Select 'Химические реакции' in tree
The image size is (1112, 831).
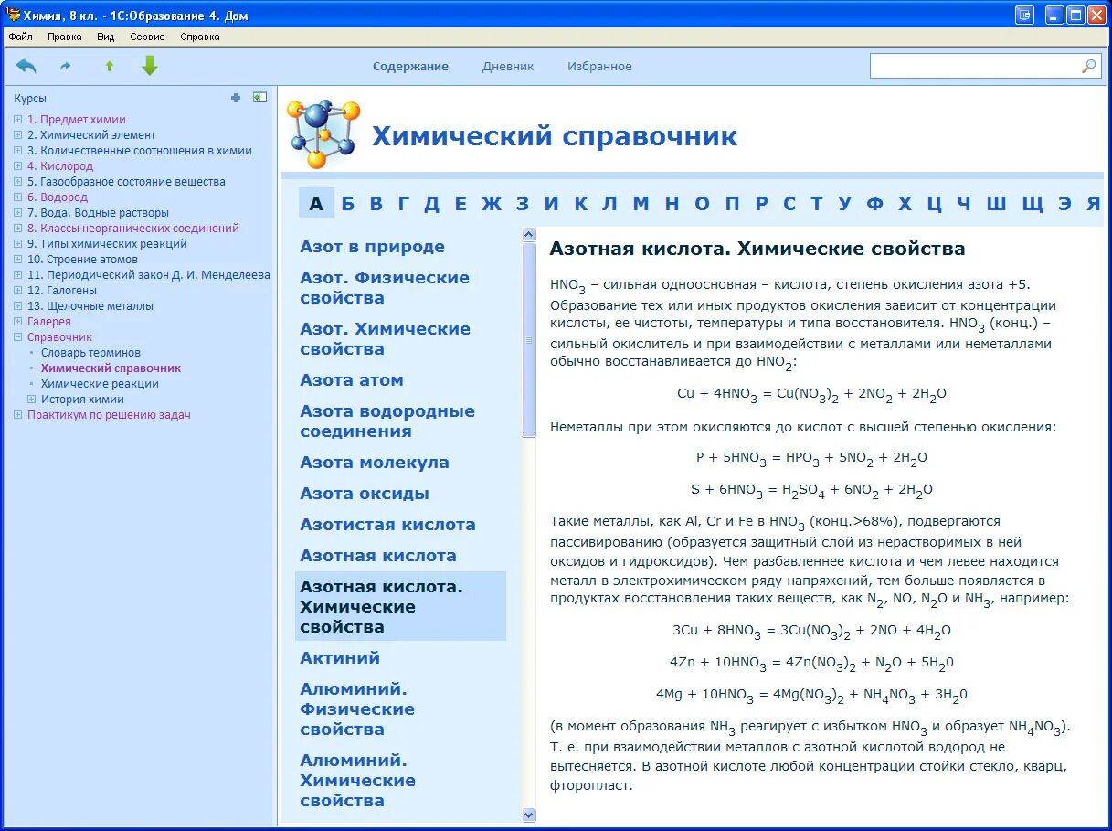pyautogui.click(x=100, y=384)
